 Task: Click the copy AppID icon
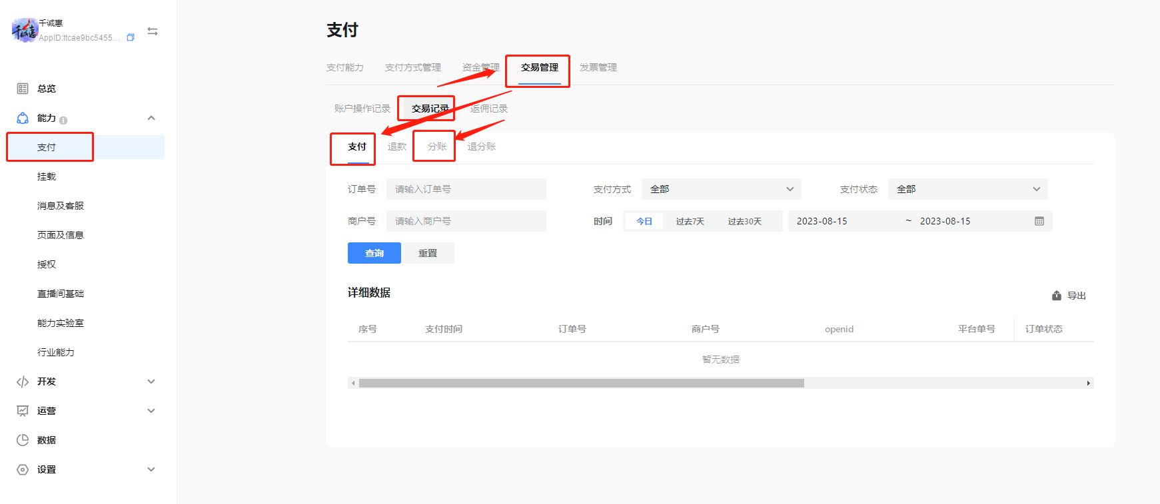131,38
